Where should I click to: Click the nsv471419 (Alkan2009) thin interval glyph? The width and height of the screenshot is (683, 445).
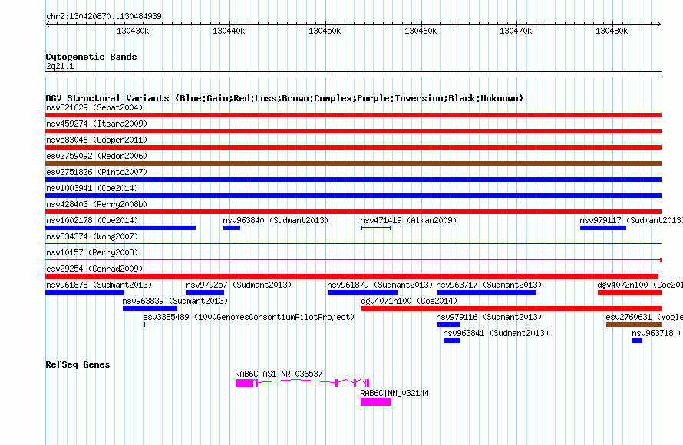coord(376,228)
